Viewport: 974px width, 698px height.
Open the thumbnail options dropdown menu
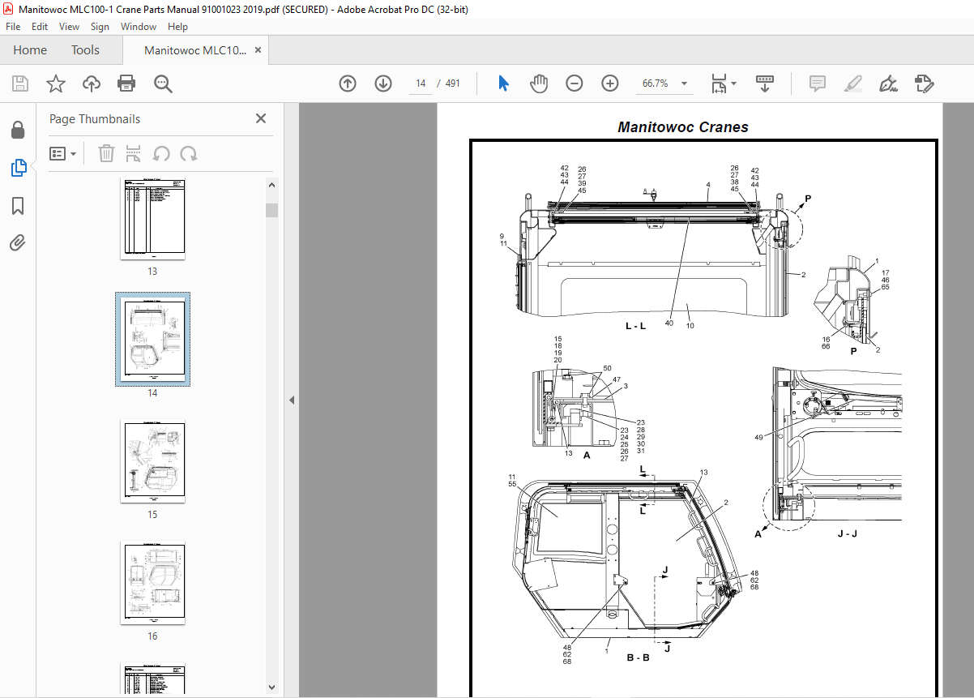pos(63,153)
